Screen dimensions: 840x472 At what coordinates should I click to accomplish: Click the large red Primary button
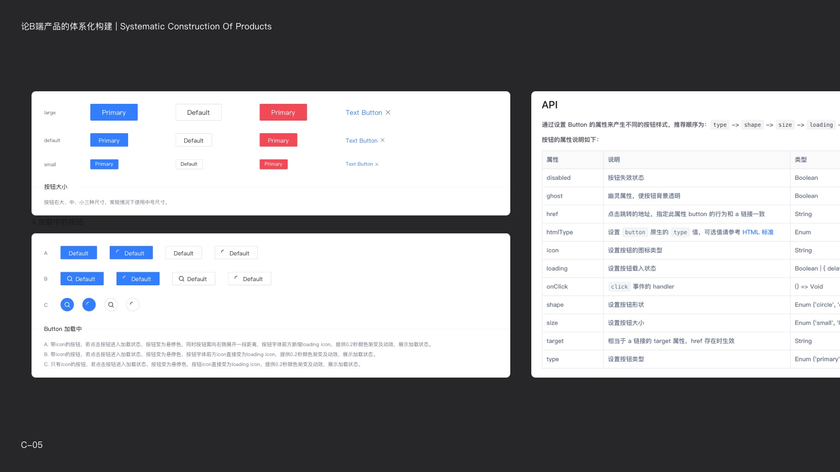[x=283, y=112]
